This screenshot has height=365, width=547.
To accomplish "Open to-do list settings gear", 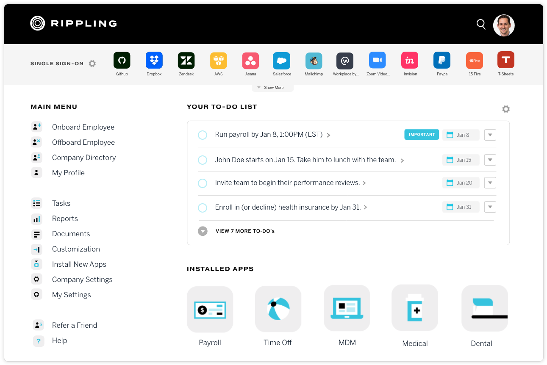I will pyautogui.click(x=506, y=109).
